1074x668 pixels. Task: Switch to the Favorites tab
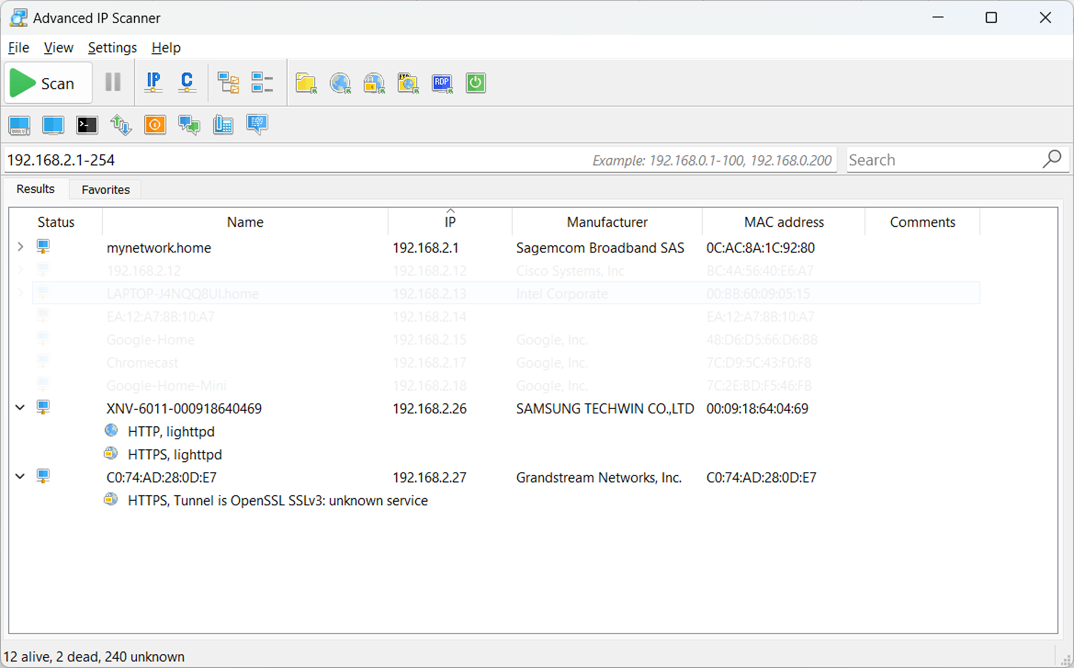click(x=105, y=189)
